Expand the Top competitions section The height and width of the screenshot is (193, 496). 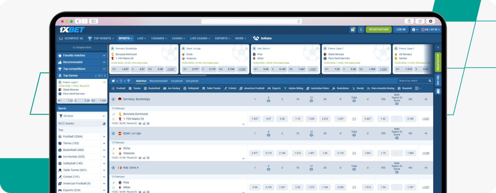point(104,69)
